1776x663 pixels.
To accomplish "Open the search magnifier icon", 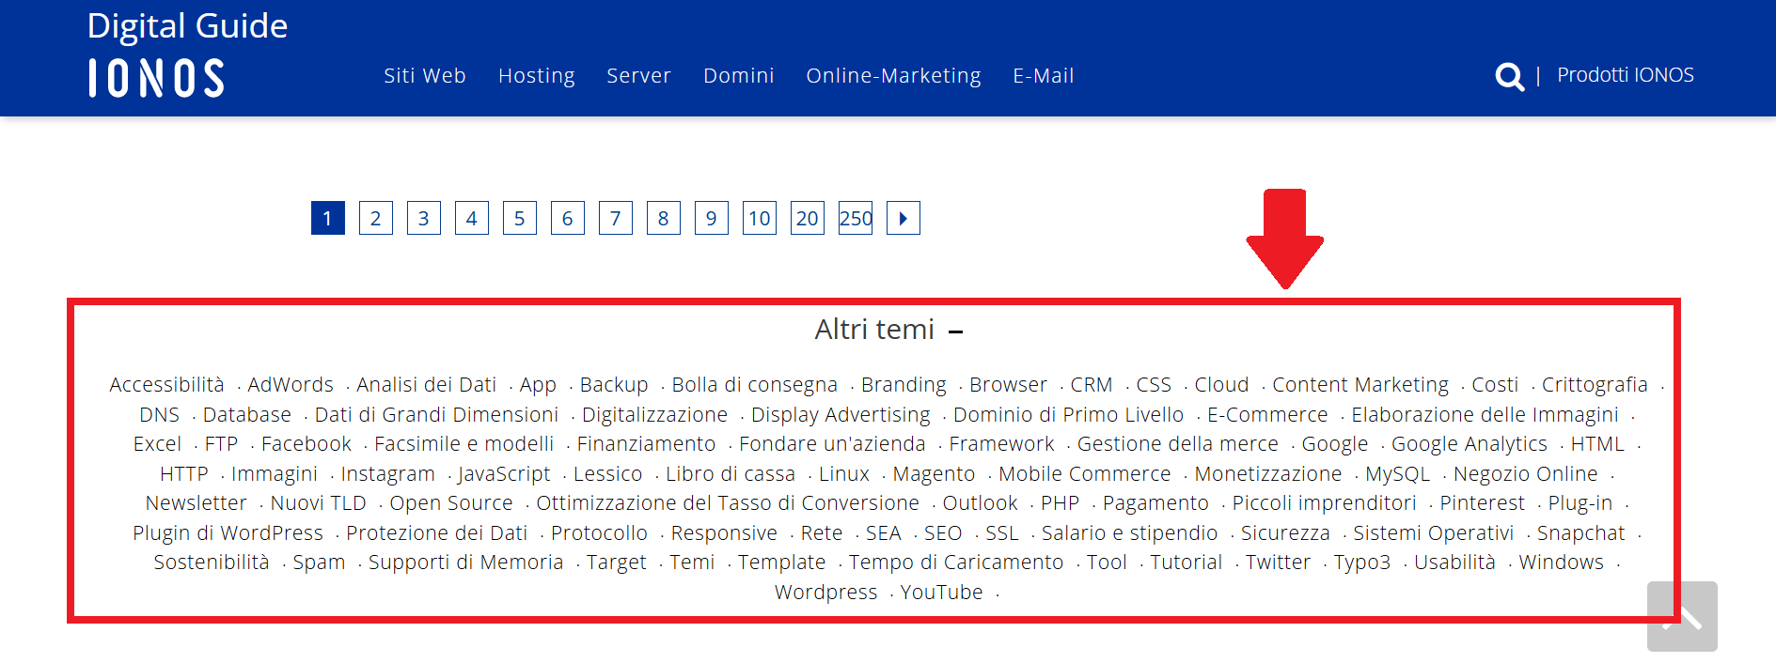I will pos(1509,76).
